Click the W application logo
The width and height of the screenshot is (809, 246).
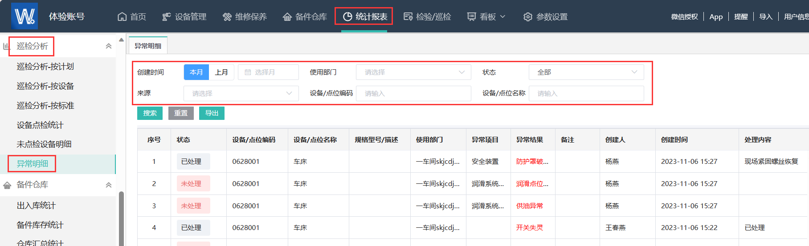tap(25, 16)
